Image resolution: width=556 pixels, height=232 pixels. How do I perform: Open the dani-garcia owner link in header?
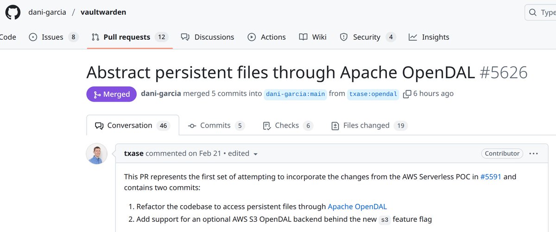click(47, 12)
